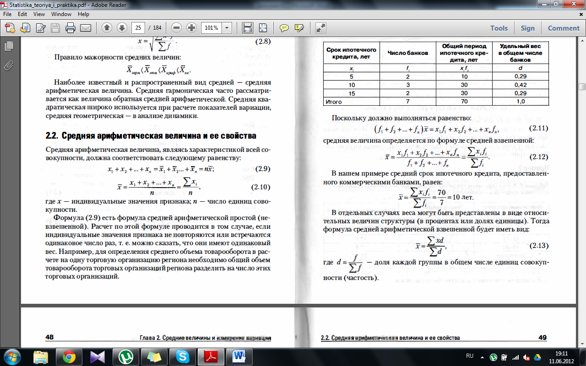Click page number 49 in footer
586x366 pixels.
[543, 338]
